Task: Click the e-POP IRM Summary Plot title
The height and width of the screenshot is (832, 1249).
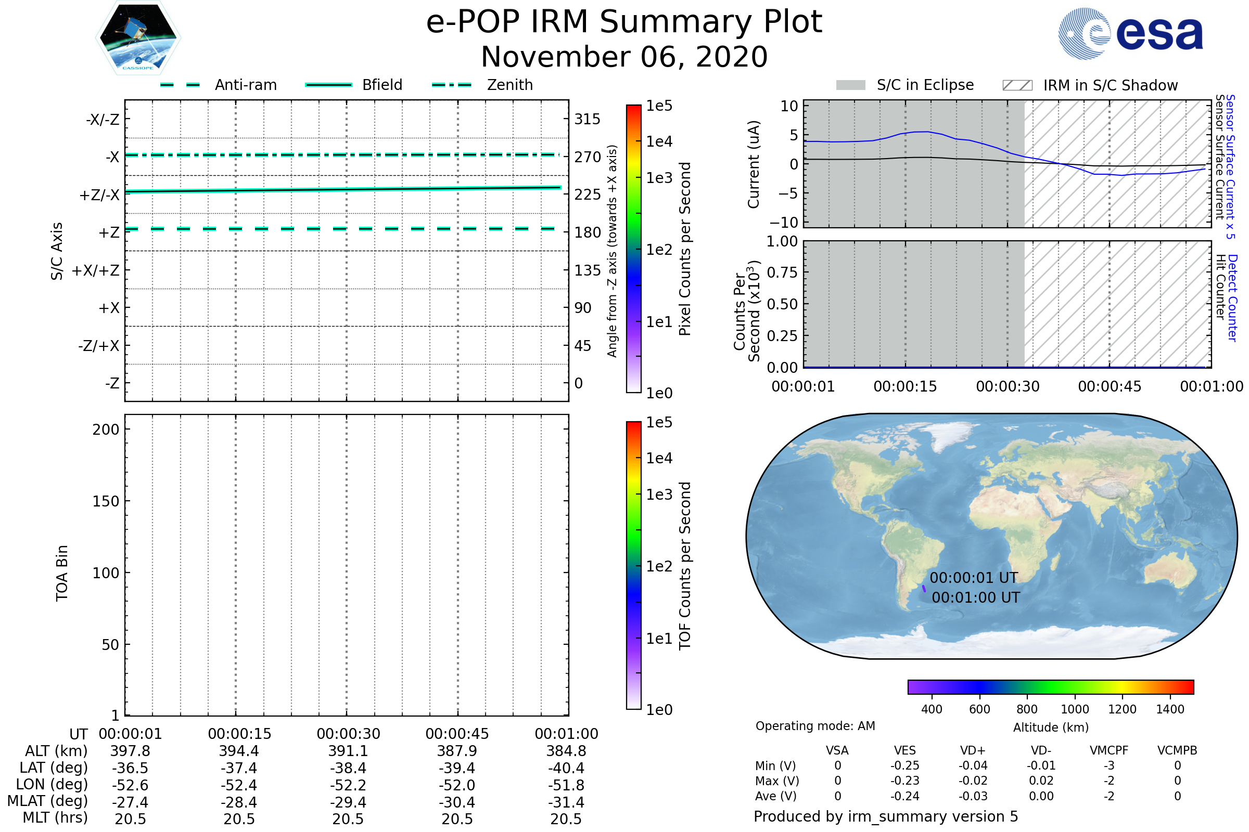Action: (624, 22)
